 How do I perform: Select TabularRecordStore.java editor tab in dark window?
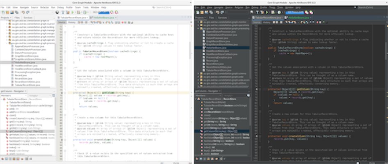(268, 18)
